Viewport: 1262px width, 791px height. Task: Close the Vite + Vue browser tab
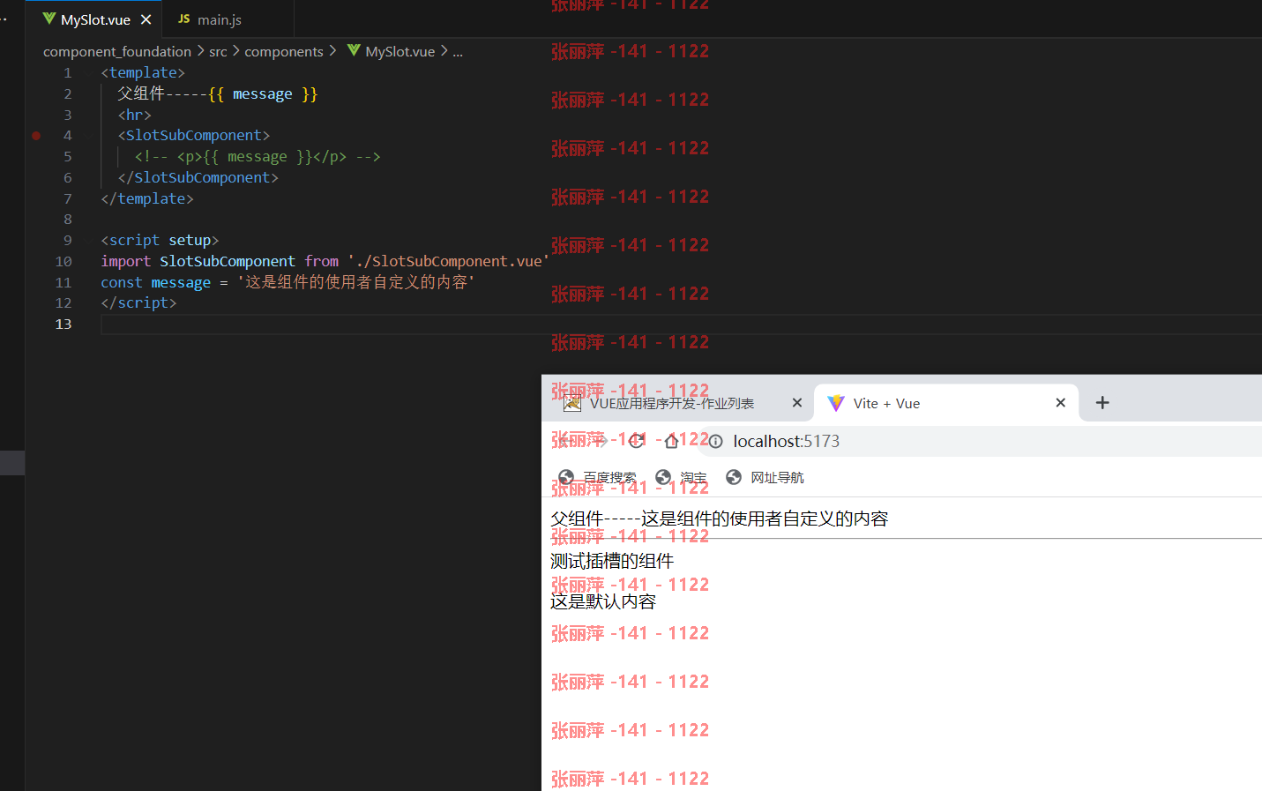click(x=1061, y=403)
